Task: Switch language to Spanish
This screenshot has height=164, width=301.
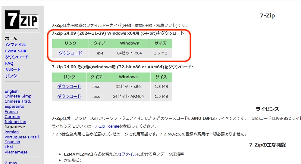Action: pos(12,142)
